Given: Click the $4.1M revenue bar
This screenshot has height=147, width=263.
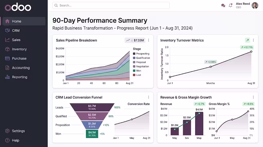Looking at the screenshot, I should click(199, 124).
